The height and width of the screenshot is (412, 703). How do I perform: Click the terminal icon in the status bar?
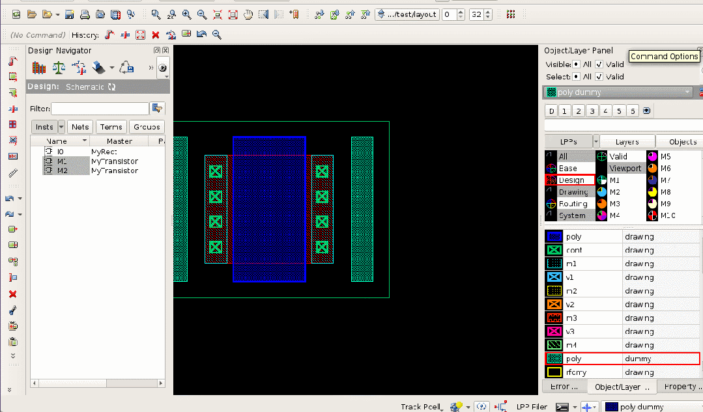pos(562,407)
